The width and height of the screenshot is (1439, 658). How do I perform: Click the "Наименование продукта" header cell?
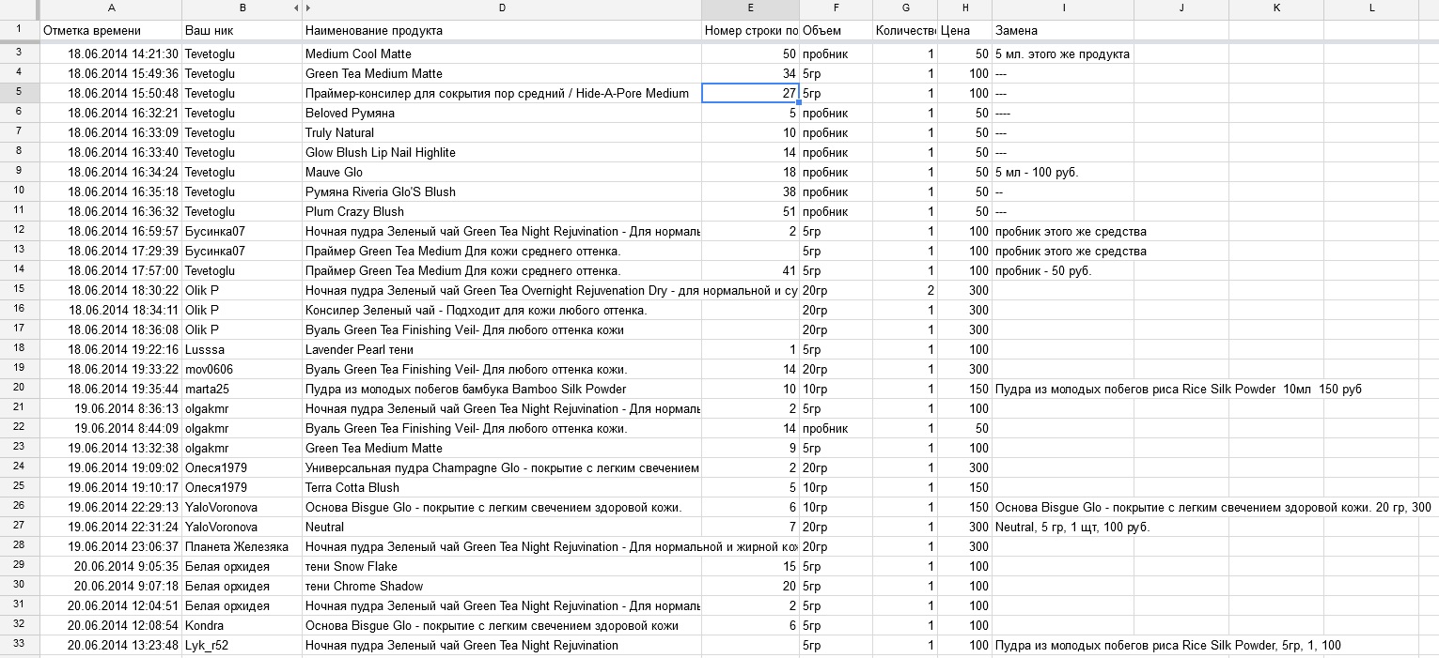502,31
